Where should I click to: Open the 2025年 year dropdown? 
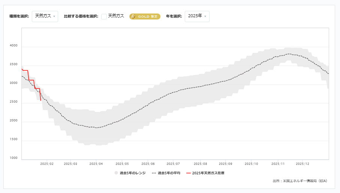[197, 16]
